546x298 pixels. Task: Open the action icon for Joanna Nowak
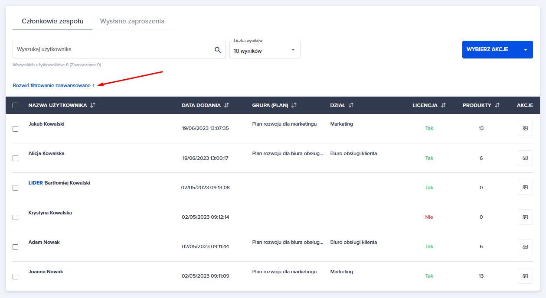tap(525, 276)
